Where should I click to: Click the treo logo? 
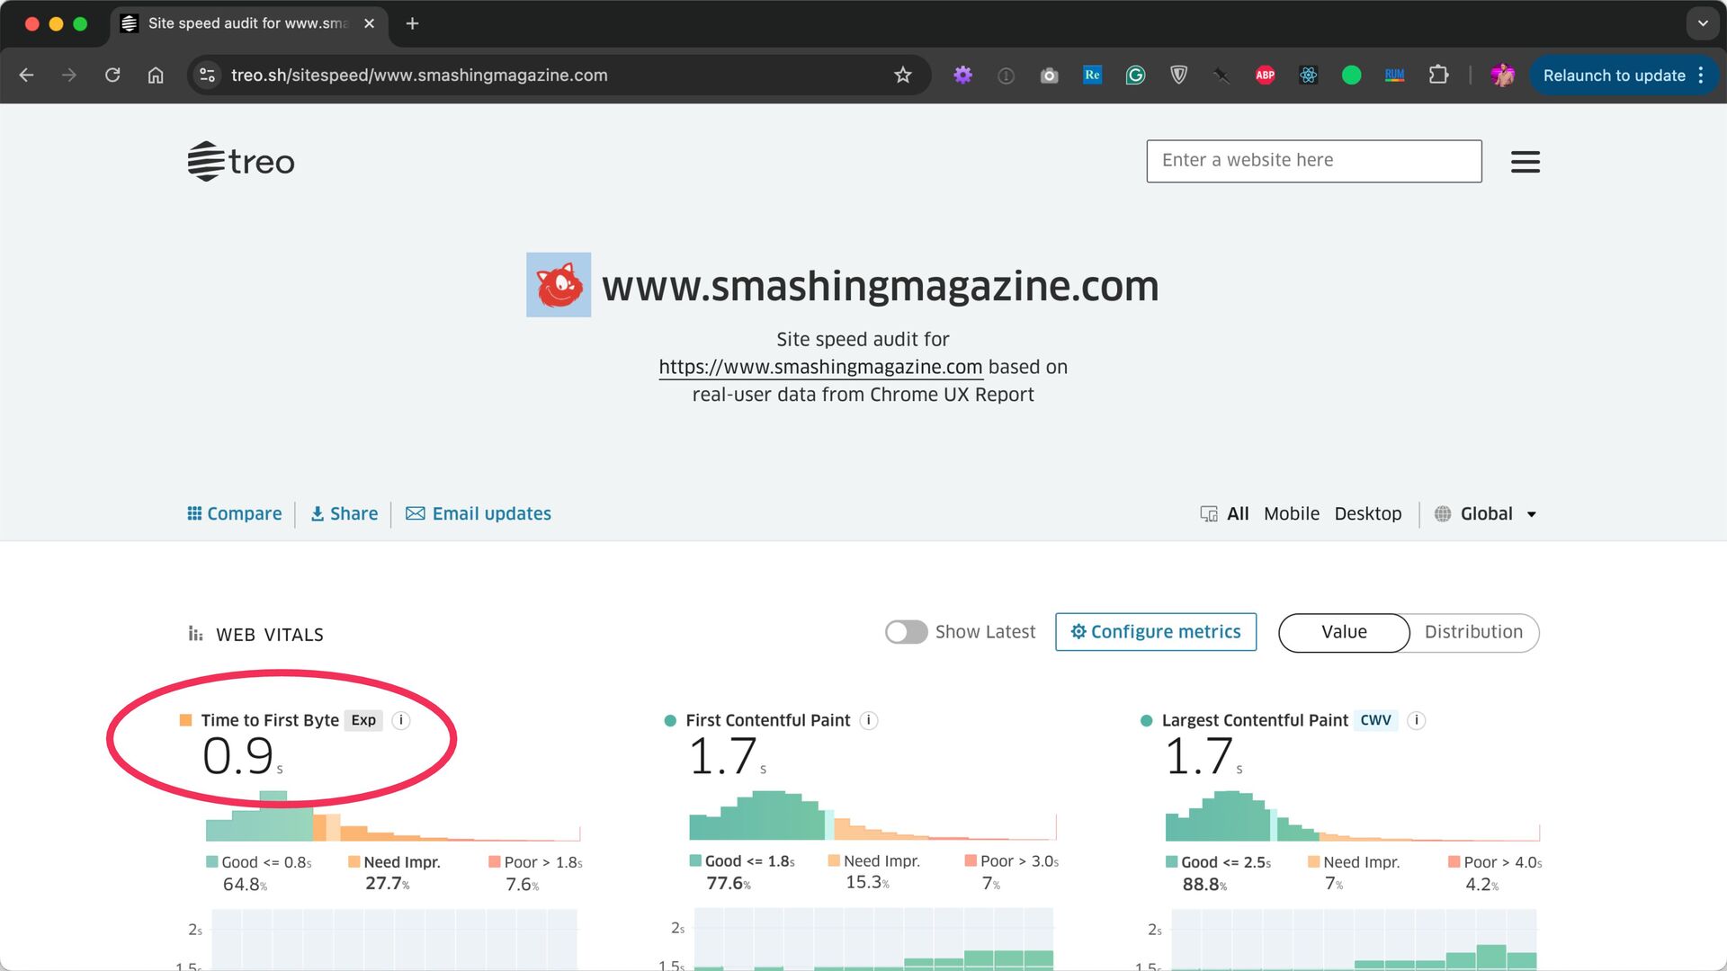click(x=241, y=162)
